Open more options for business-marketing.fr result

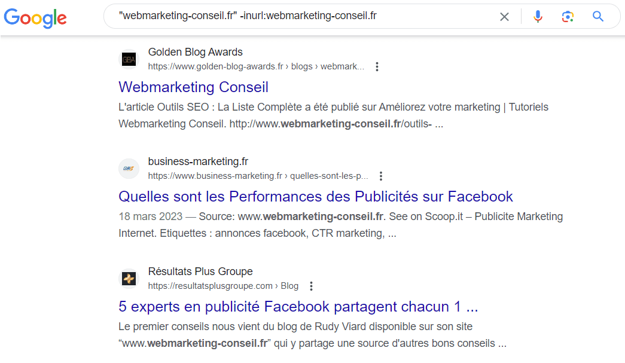[x=380, y=176]
